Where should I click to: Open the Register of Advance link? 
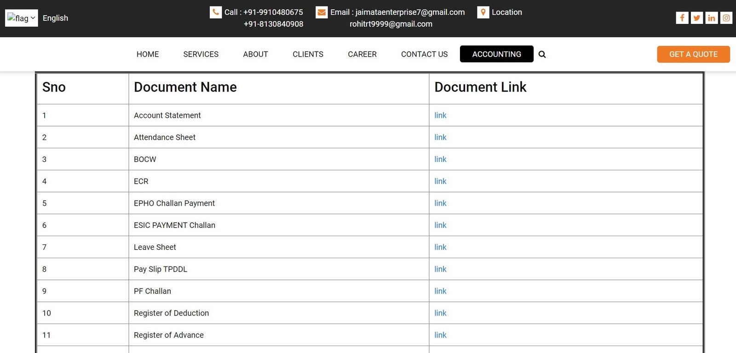click(440, 335)
